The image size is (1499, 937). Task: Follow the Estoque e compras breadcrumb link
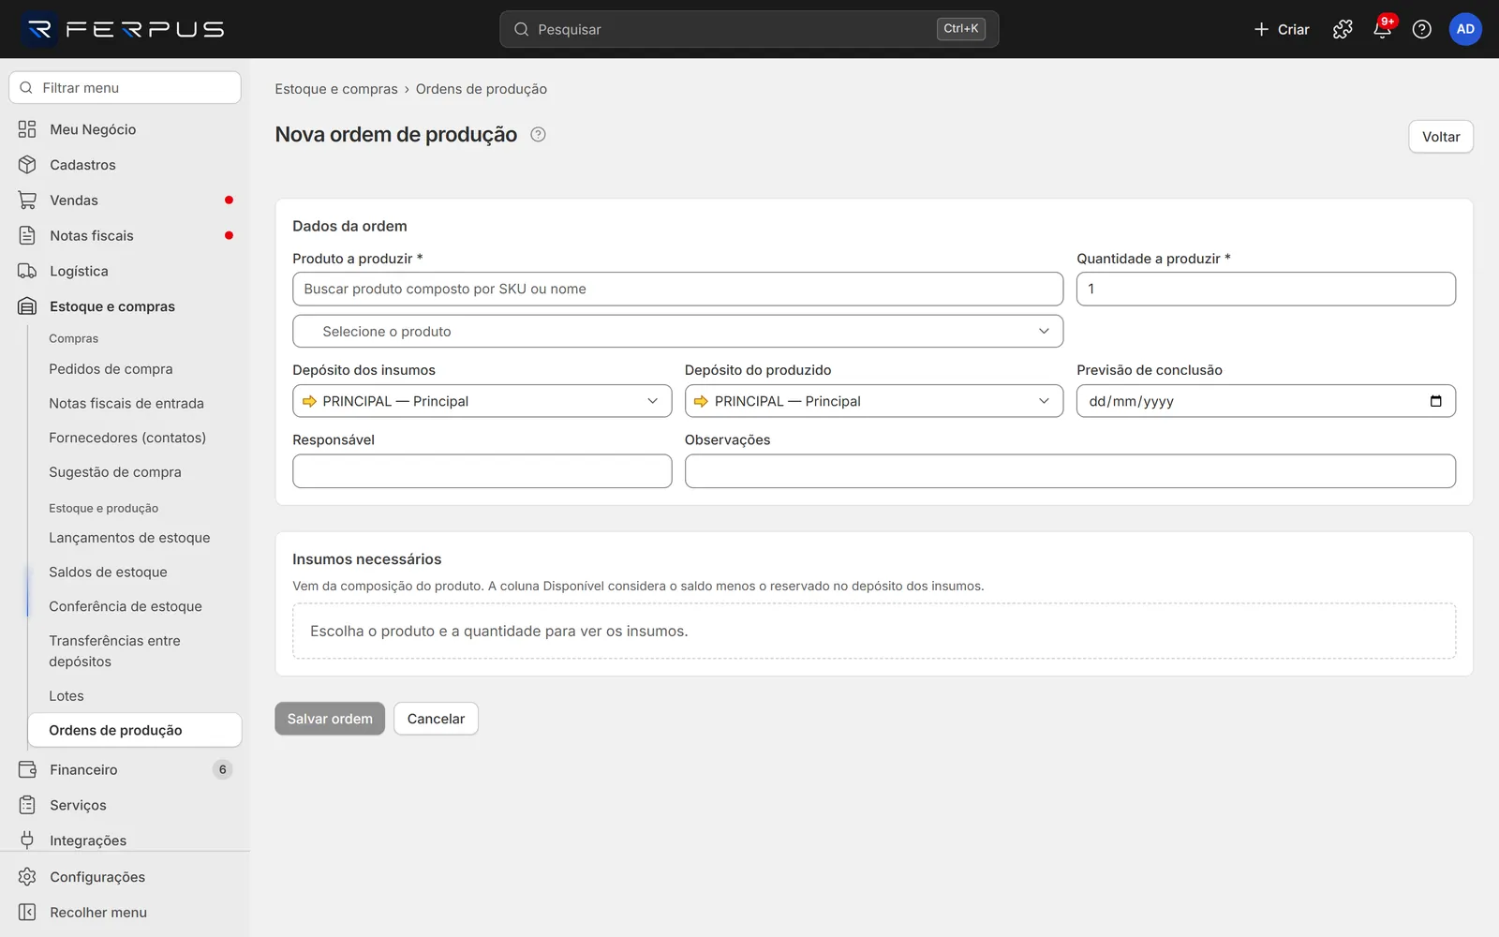coord(336,89)
